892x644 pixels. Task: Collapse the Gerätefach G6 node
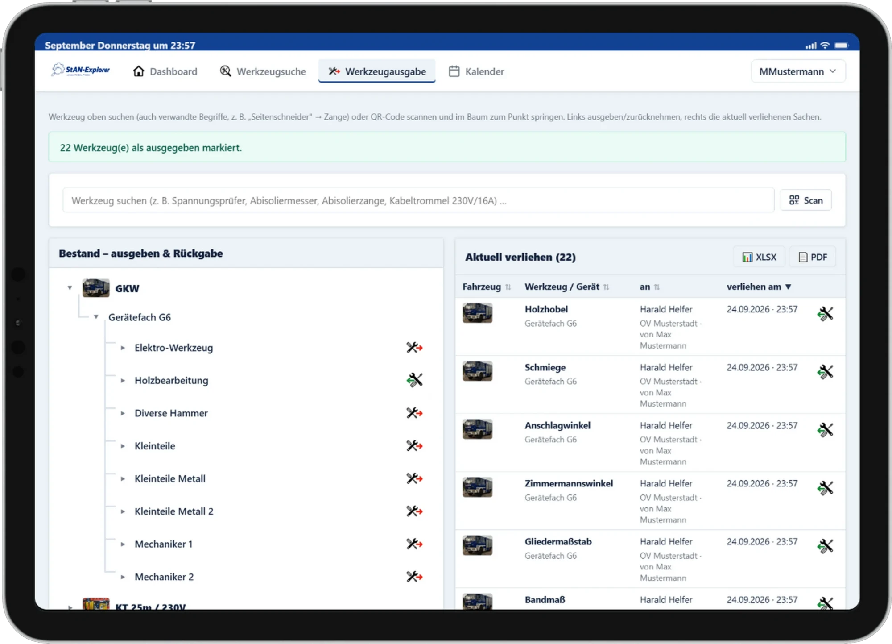pyautogui.click(x=96, y=317)
